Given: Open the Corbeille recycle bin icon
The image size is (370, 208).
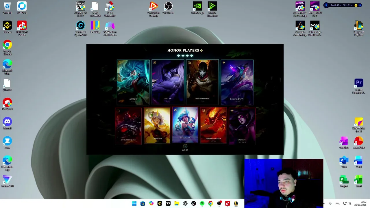Looking at the screenshot, I should click(x=7, y=8).
